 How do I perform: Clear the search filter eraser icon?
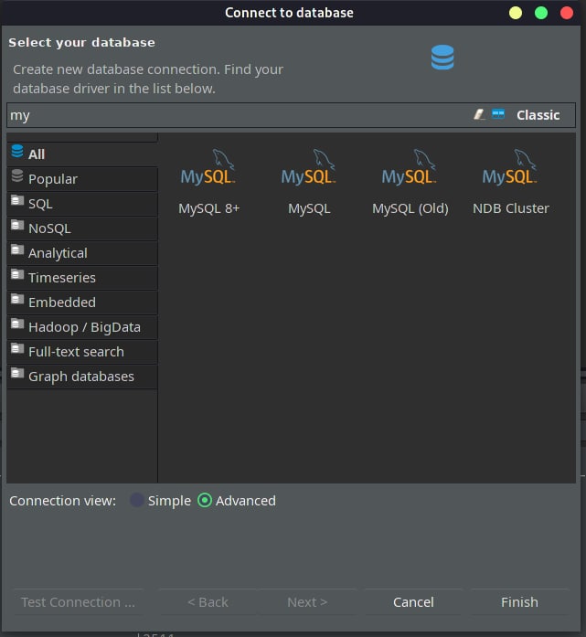pyautogui.click(x=480, y=114)
